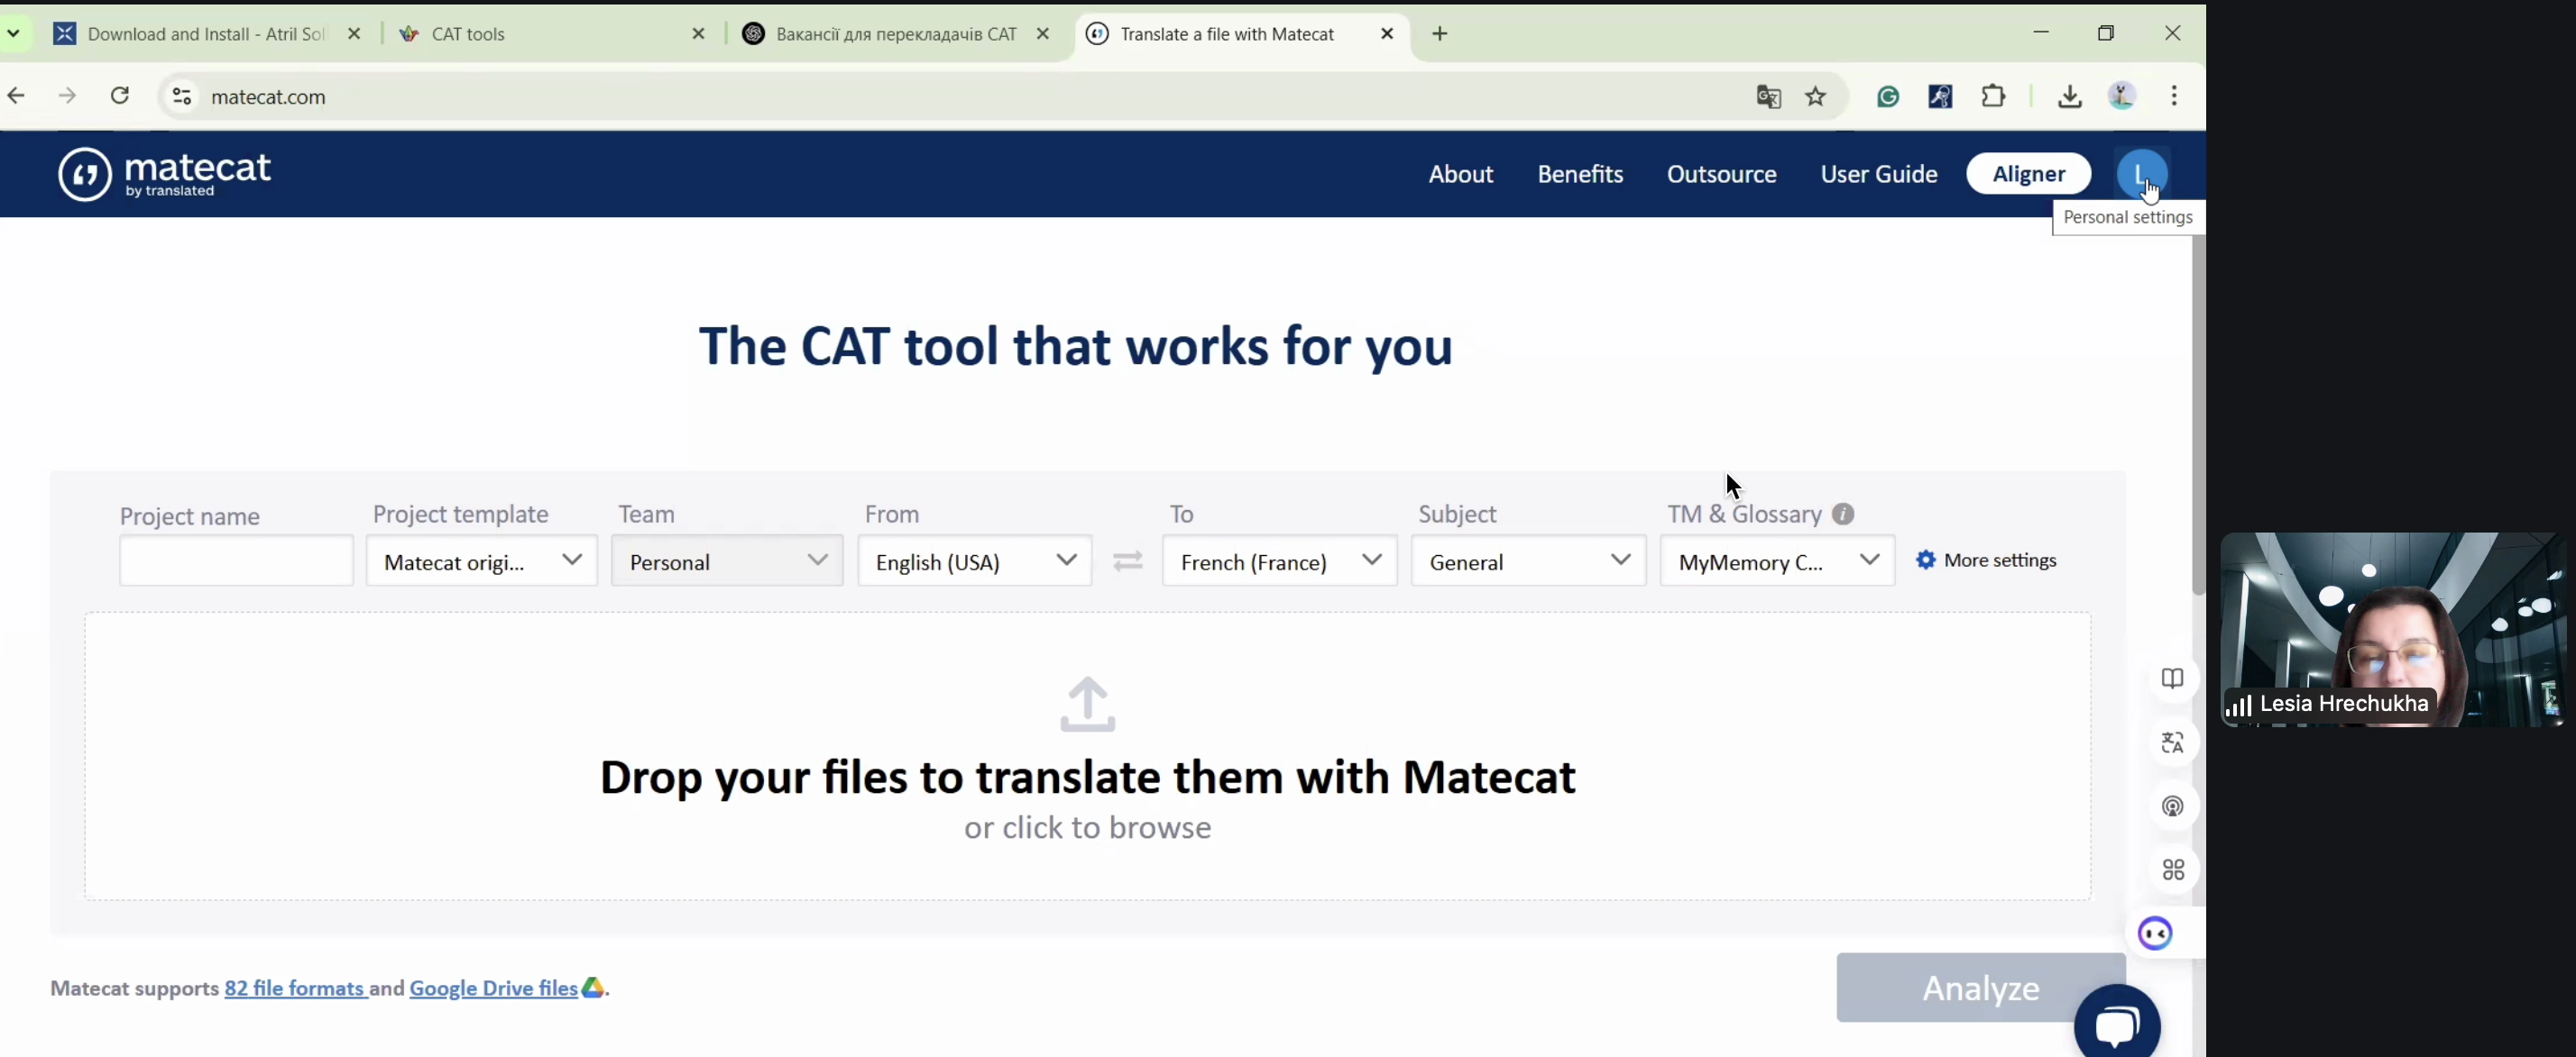Click the Google Translate page icon

click(1768, 97)
